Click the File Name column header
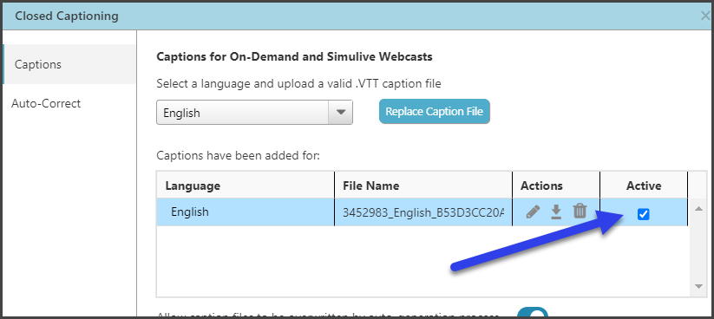This screenshot has height=319, width=714. point(423,186)
